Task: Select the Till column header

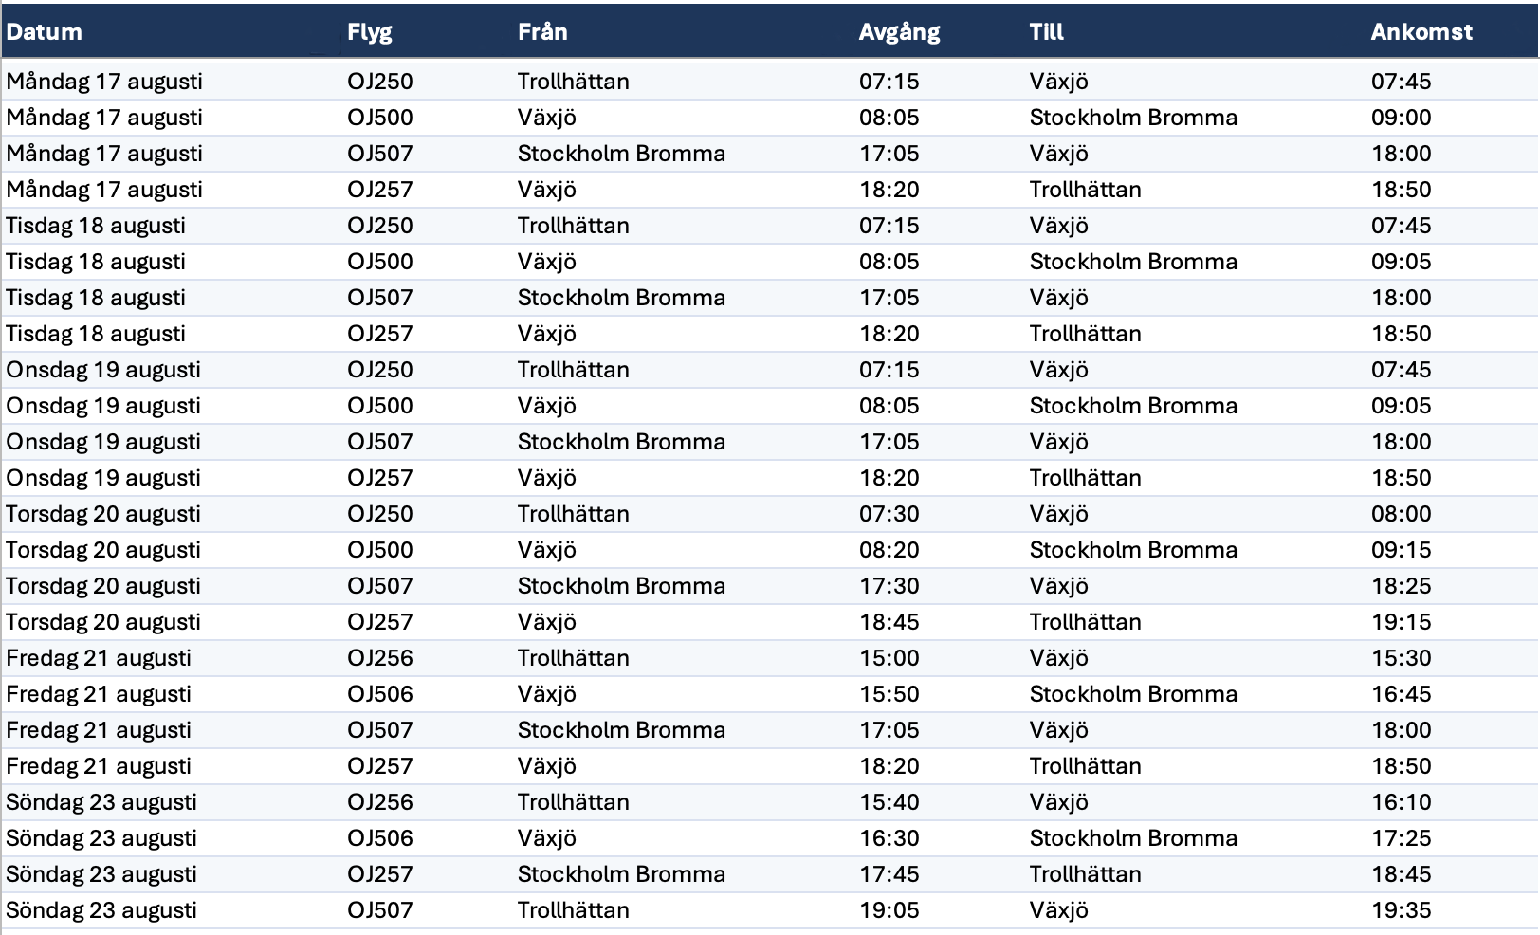Action: click(x=1047, y=32)
